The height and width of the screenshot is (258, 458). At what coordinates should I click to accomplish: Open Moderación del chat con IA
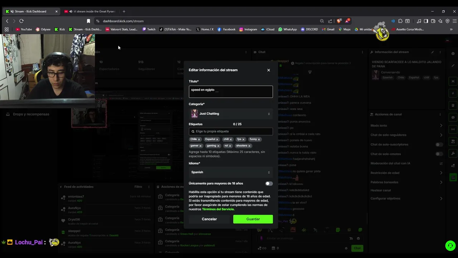[406, 163]
